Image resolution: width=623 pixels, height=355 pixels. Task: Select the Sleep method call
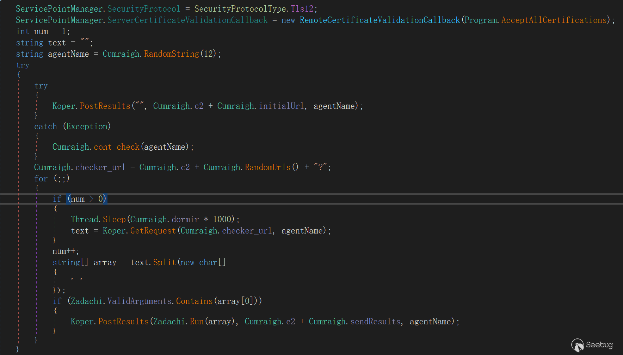click(x=114, y=219)
